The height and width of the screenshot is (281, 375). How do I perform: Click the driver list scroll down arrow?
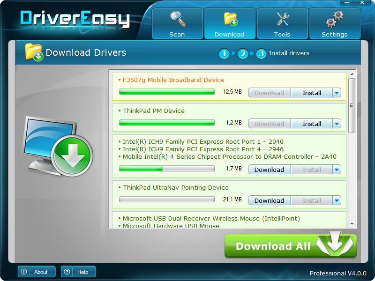[x=352, y=224]
